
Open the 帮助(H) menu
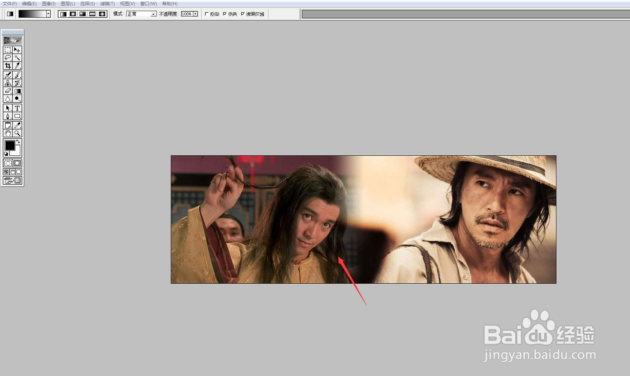click(170, 4)
